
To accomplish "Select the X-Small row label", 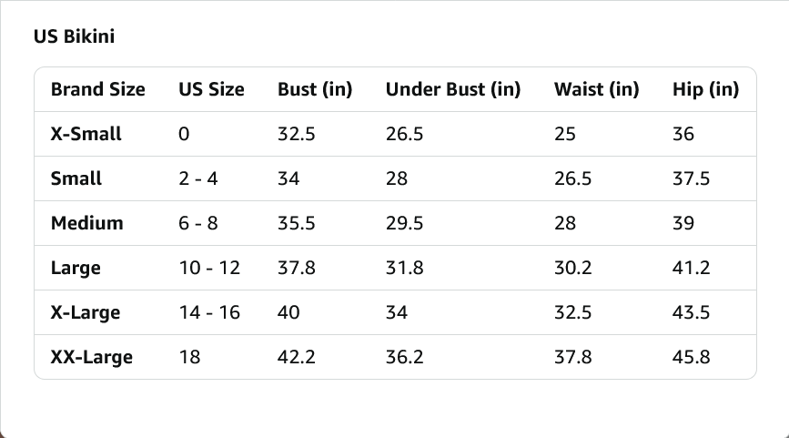I will click(86, 134).
